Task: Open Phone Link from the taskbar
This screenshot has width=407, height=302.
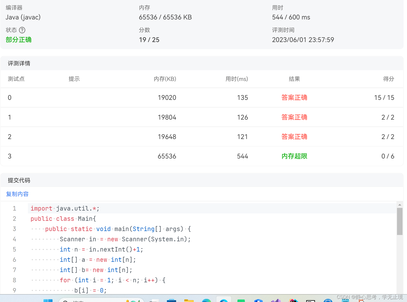Action: (328, 301)
